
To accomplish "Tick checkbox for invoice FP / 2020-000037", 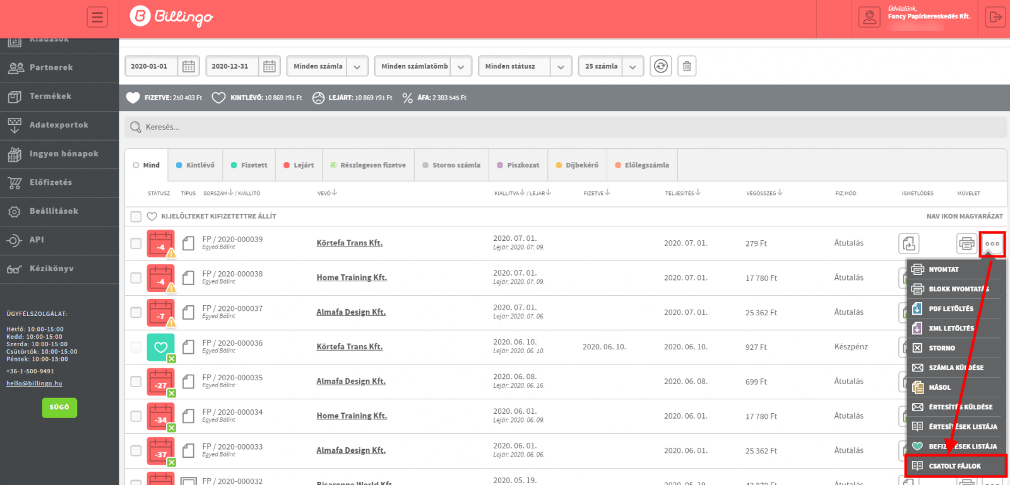I will (x=136, y=313).
